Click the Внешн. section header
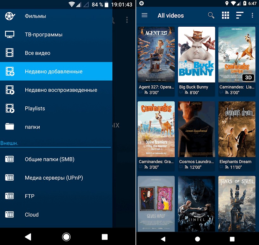259x245 pixels. point(9,143)
